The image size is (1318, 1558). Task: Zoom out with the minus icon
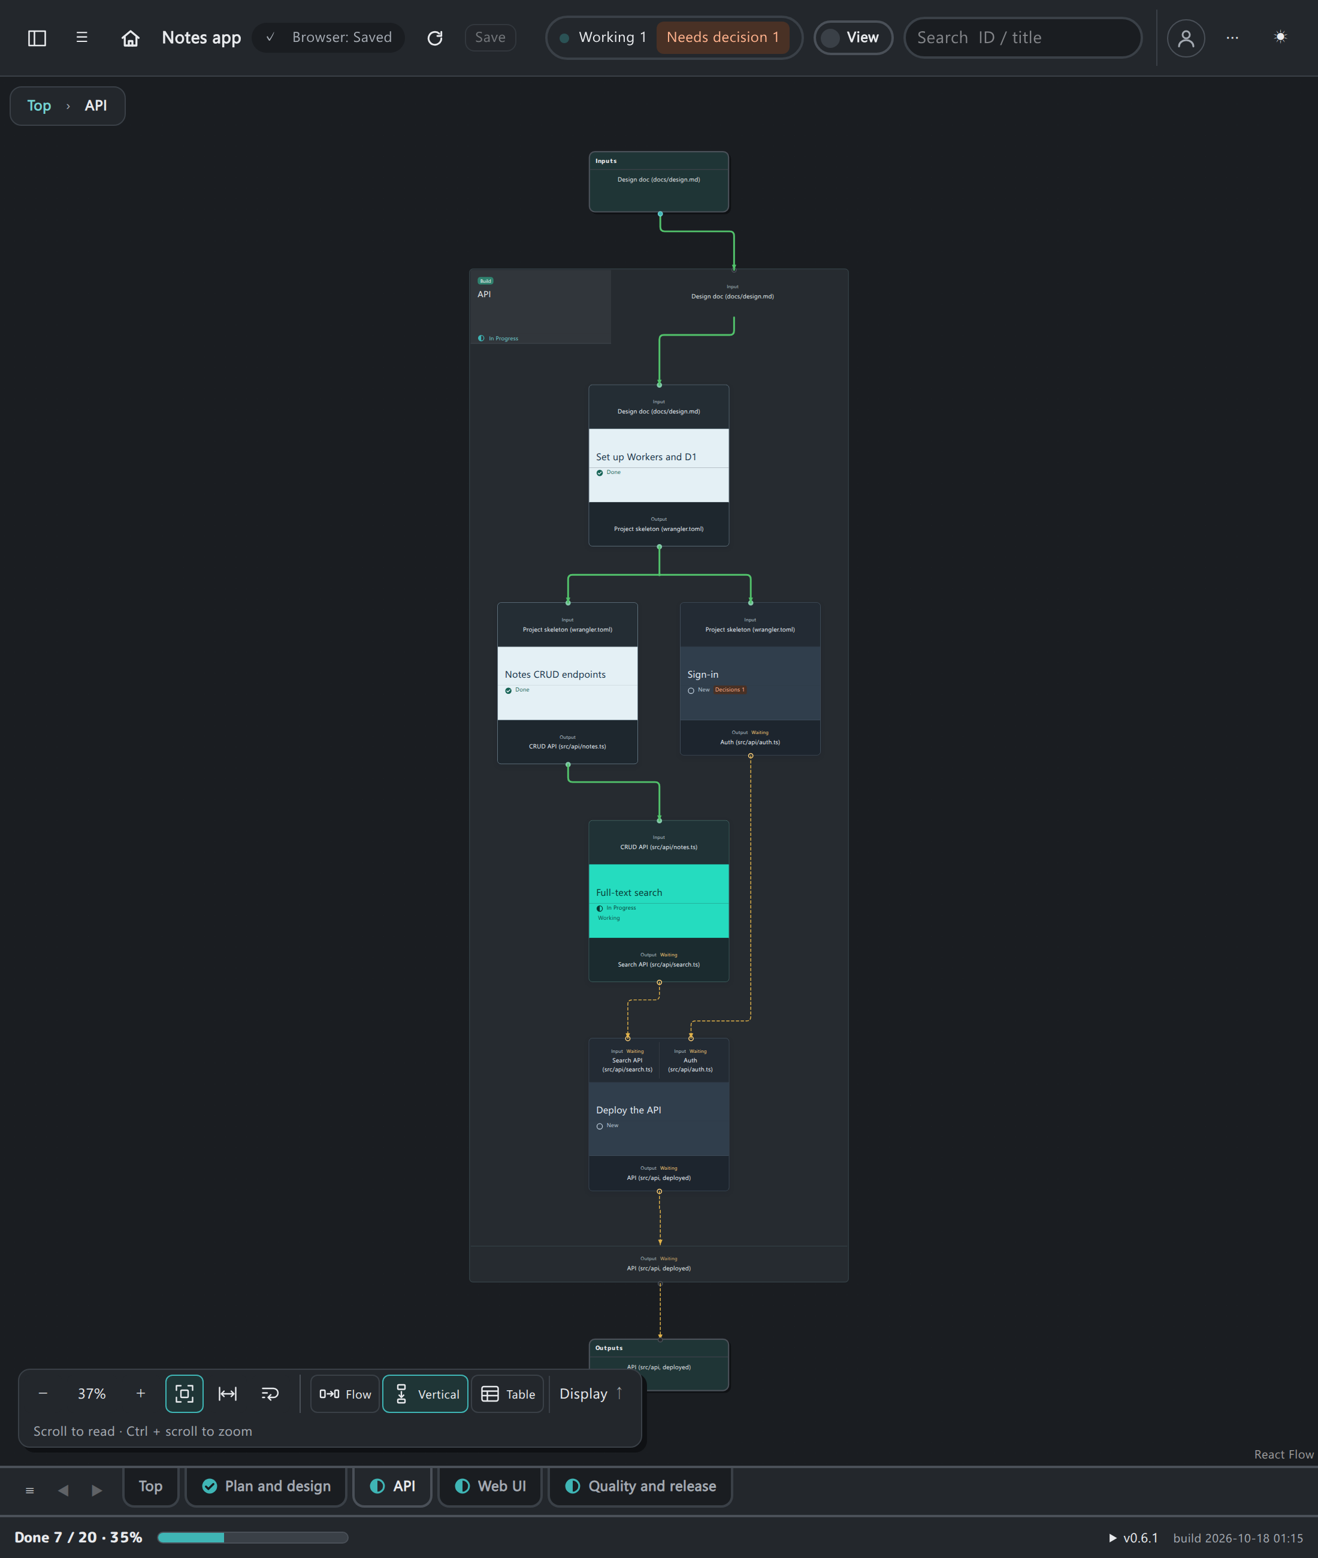(x=43, y=1394)
